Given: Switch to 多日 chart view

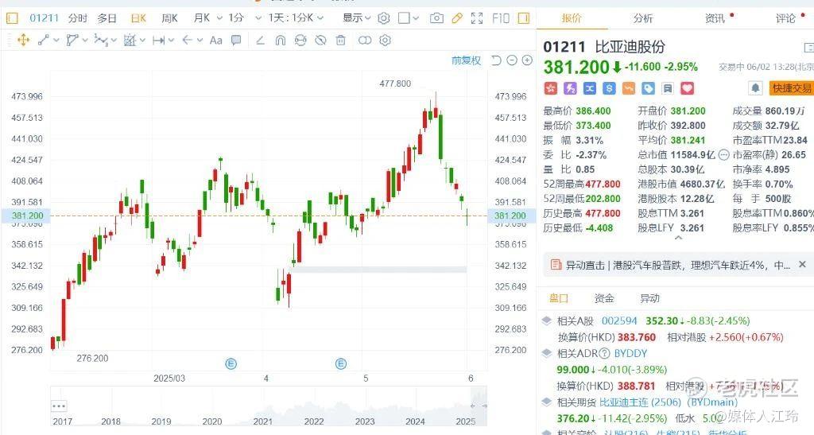Looking at the screenshot, I should 107,18.
